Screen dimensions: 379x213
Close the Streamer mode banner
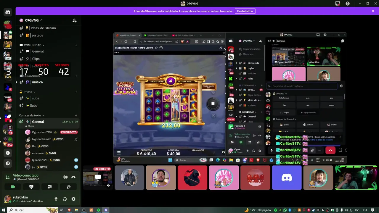[373, 11]
